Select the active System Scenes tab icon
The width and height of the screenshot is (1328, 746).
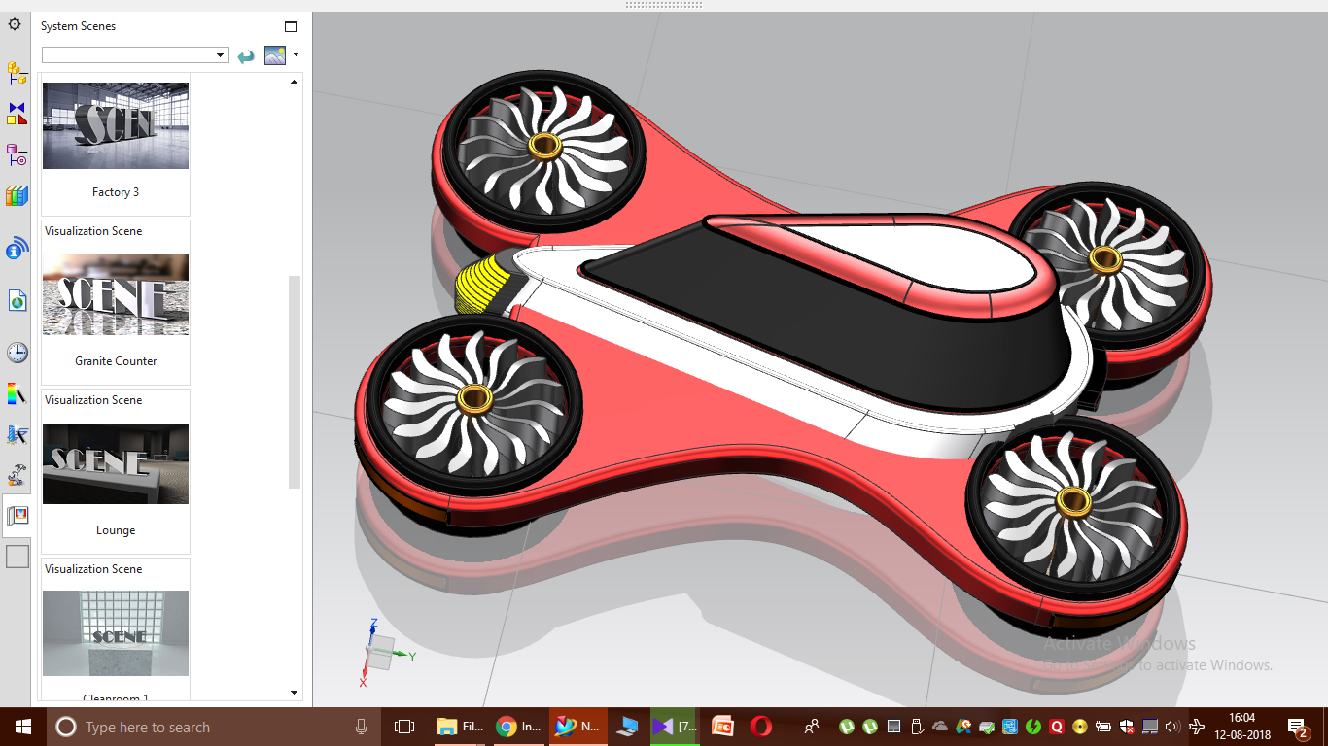(17, 516)
